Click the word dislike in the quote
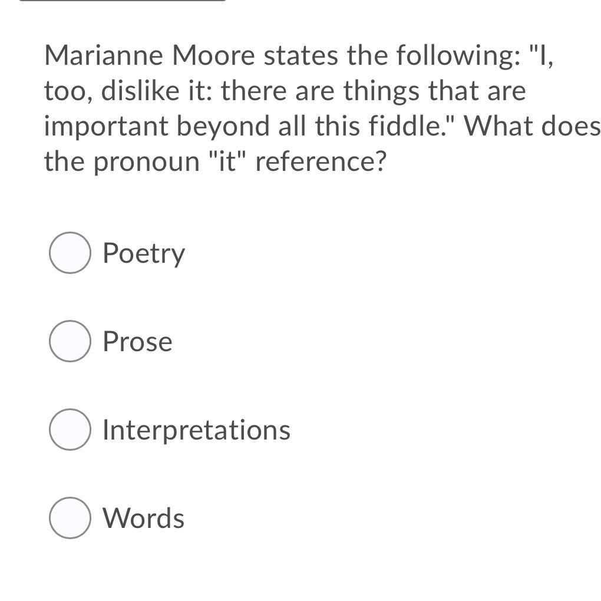Image resolution: width=601 pixels, height=601 pixels. click(x=140, y=91)
